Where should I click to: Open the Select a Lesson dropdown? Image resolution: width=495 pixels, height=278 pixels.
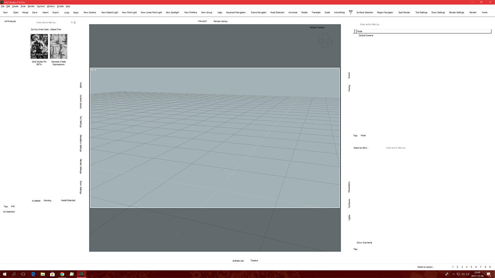[425, 267]
